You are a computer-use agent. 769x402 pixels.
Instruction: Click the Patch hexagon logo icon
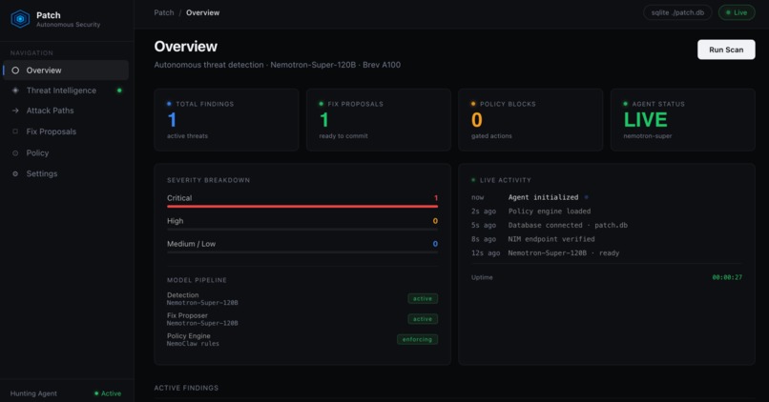[x=20, y=19]
